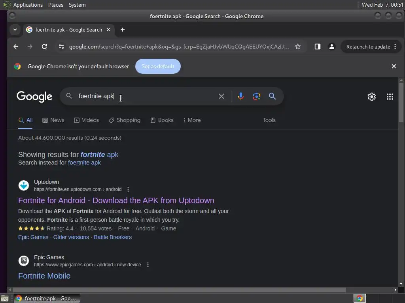
Task: Open a new tab with plus button
Action: pyautogui.click(x=123, y=30)
